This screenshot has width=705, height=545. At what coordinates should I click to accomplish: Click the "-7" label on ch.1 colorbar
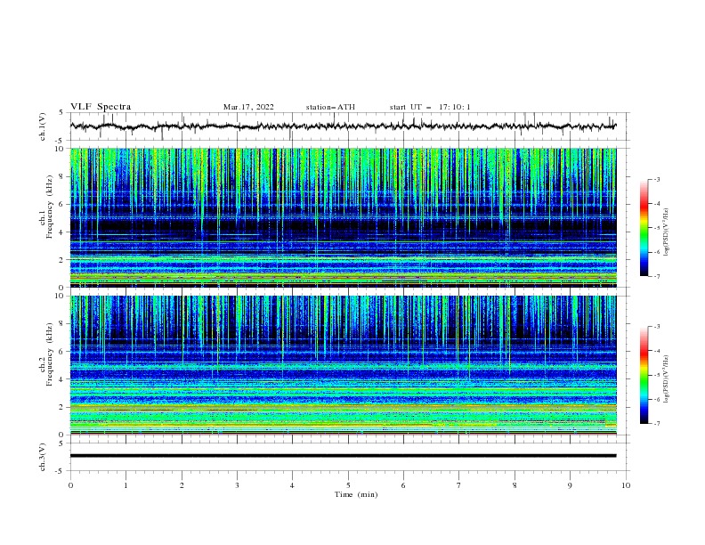(657, 277)
